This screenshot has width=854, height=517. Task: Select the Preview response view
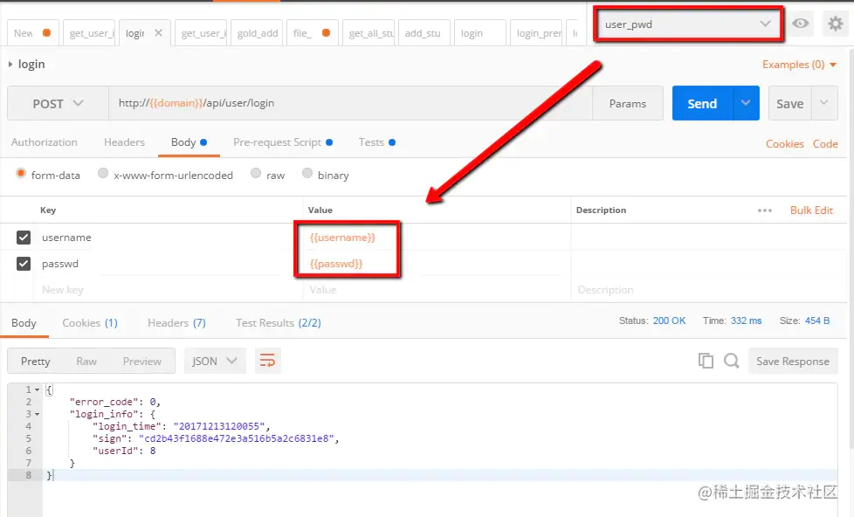click(141, 362)
